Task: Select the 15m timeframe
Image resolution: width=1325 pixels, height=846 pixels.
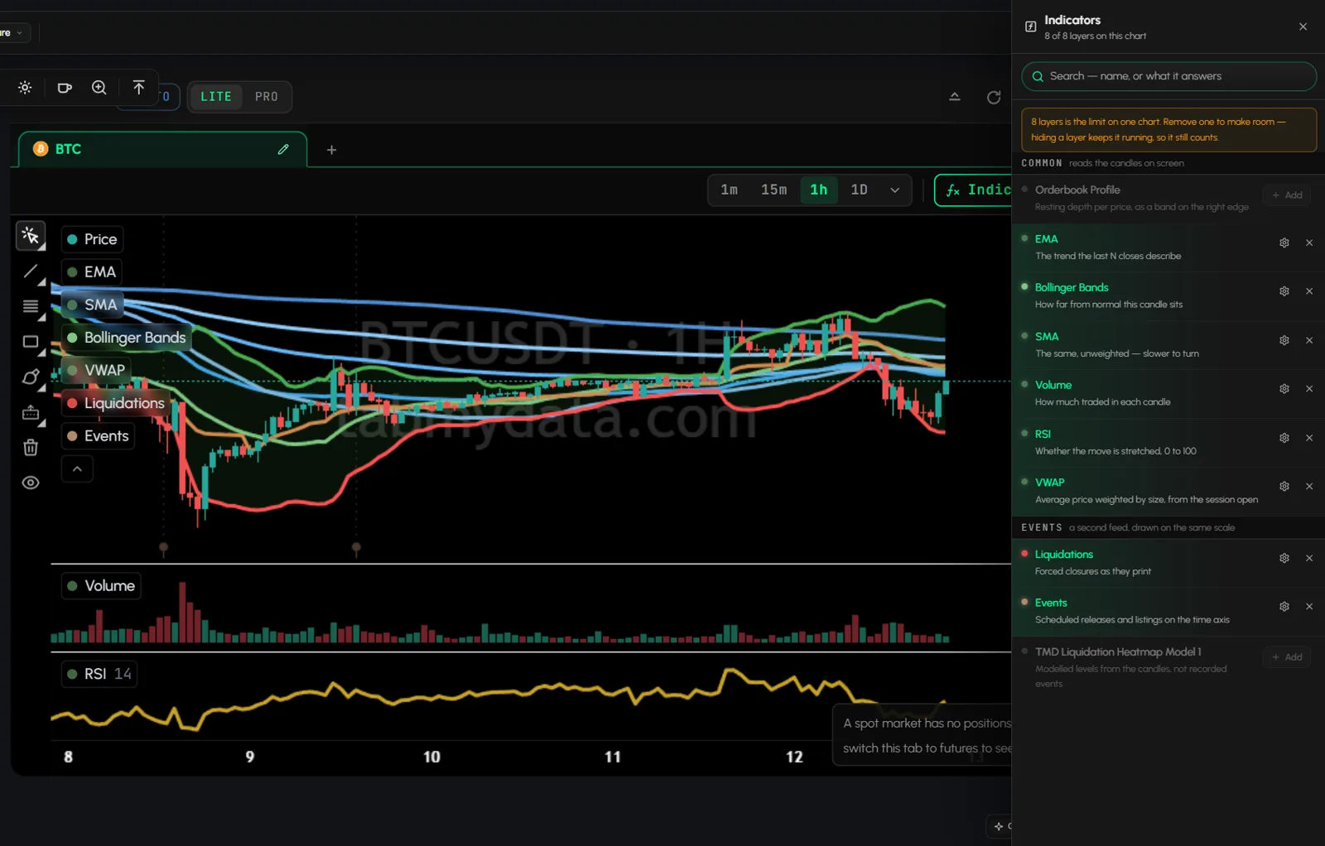Action: tap(774, 190)
